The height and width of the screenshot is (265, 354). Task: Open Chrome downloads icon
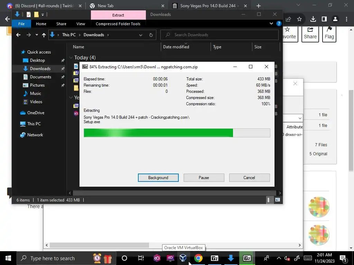313,19
